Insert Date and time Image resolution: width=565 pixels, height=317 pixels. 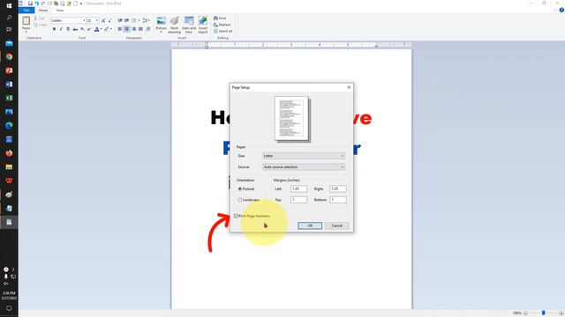[189, 25]
